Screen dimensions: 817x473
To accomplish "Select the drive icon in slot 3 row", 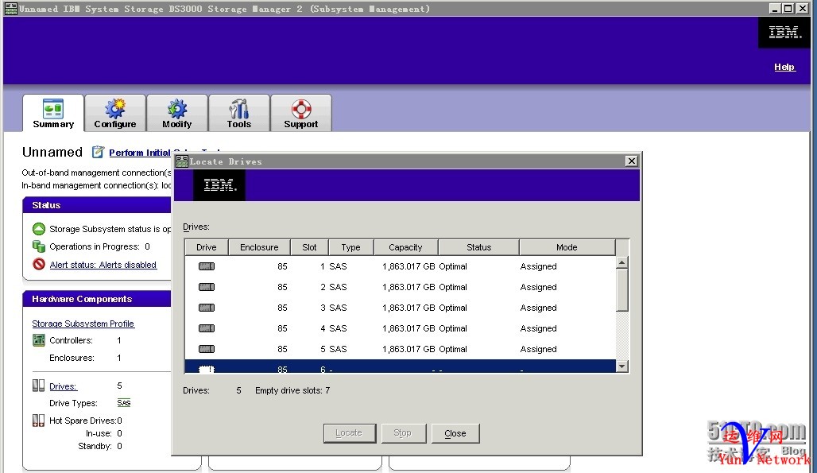I will coord(207,308).
